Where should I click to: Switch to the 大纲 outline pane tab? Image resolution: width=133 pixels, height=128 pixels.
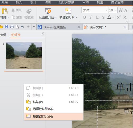3,35
